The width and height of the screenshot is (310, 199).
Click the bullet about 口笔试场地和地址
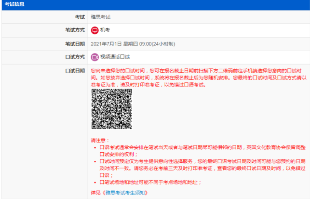(151, 182)
